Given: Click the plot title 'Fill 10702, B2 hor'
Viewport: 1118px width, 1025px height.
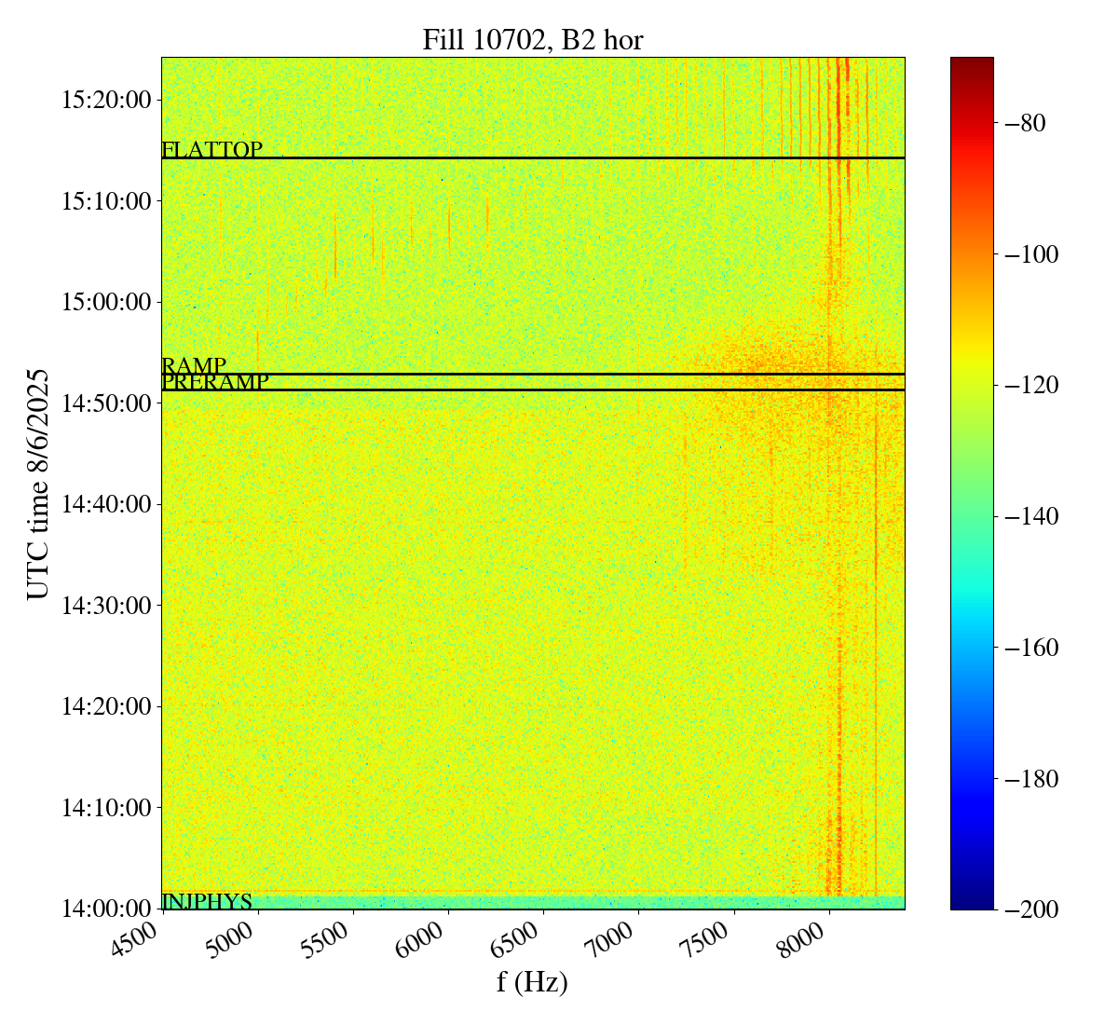Looking at the screenshot, I should [x=532, y=40].
